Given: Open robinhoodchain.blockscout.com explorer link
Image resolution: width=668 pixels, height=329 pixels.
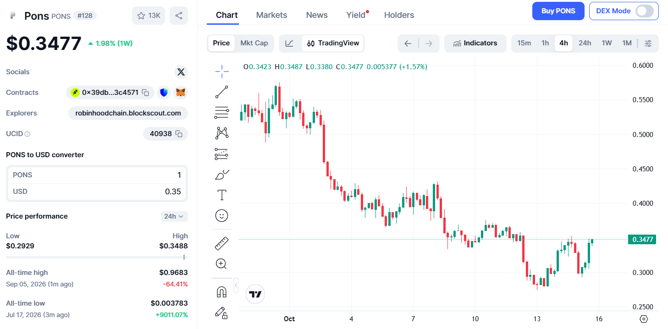Looking at the screenshot, I should [x=128, y=113].
